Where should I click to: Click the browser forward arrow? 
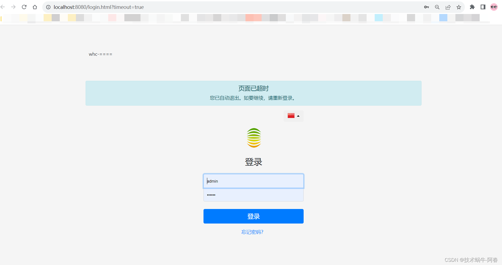coord(13,7)
